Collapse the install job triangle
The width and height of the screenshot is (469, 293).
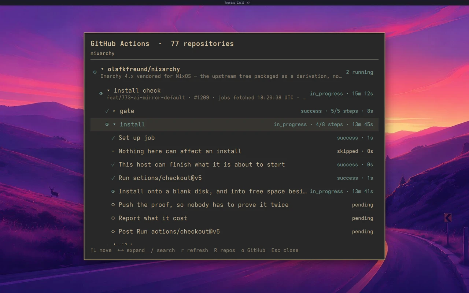(x=114, y=124)
